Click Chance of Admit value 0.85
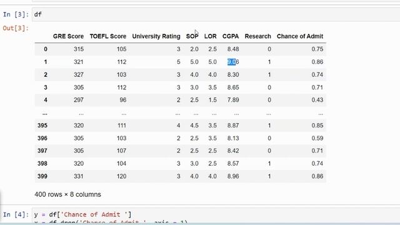400x225 pixels. [317, 126]
